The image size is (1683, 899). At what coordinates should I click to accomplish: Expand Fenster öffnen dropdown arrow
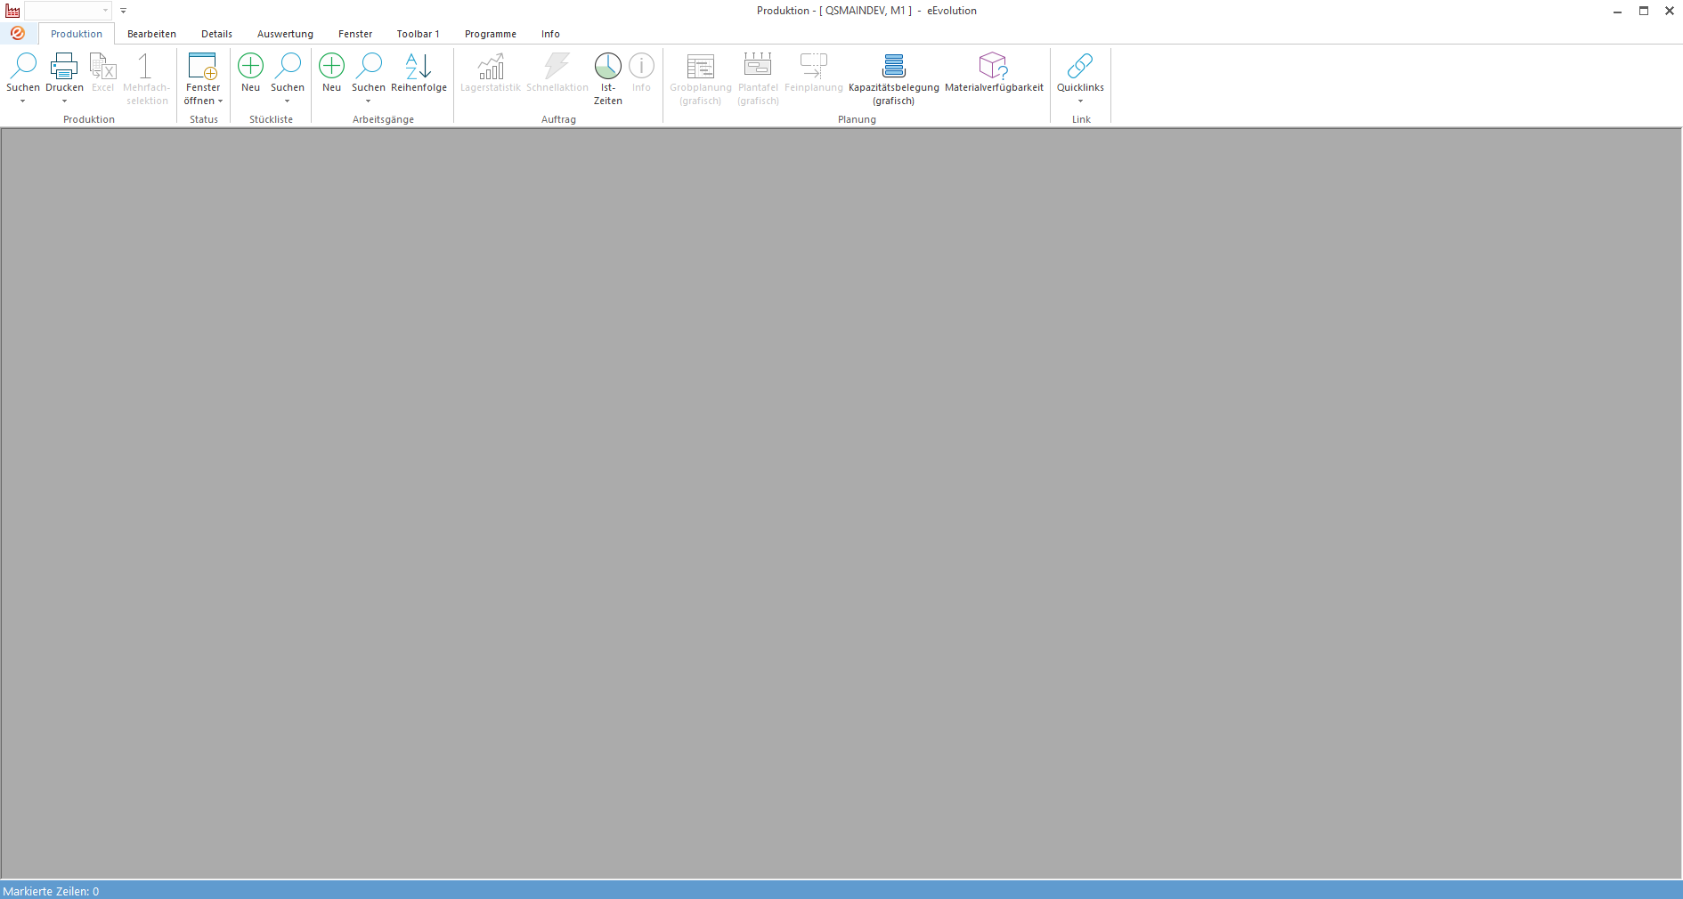click(220, 101)
